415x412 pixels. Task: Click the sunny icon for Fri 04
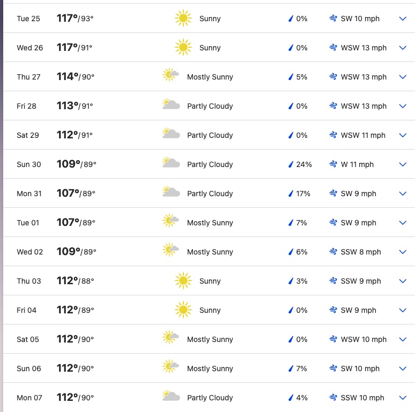[183, 310]
